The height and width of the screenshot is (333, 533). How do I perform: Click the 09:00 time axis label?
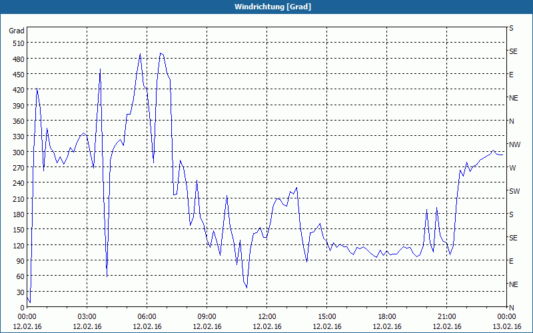[x=207, y=317]
